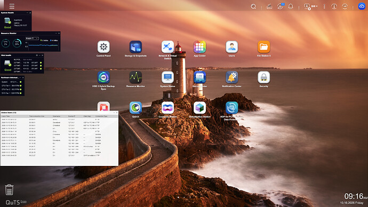Screen dimensions: 368x207
Task: Open the Notification Center app
Action: pos(231,77)
